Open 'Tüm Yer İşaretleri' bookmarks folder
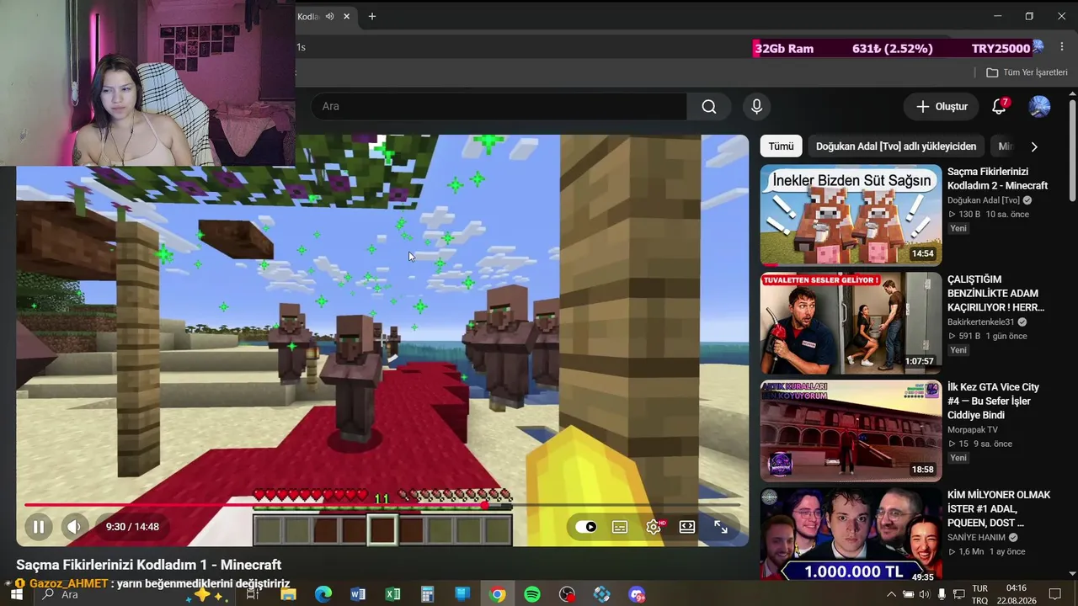This screenshot has width=1078, height=606. (1027, 72)
